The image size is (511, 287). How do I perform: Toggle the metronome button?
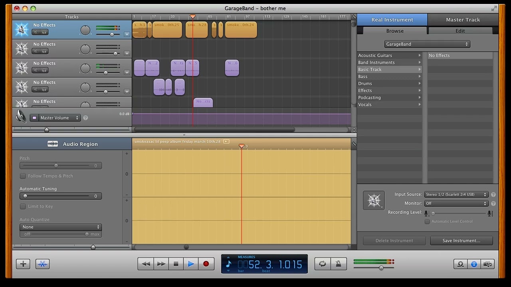coord(338,264)
